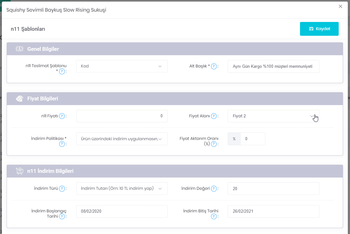Expand the İndirim Türü dropdown
This screenshot has width=350, height=234.
(x=122, y=189)
